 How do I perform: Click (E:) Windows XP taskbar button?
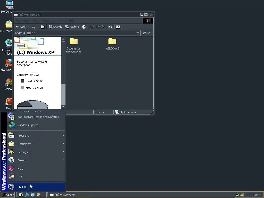click(70, 195)
